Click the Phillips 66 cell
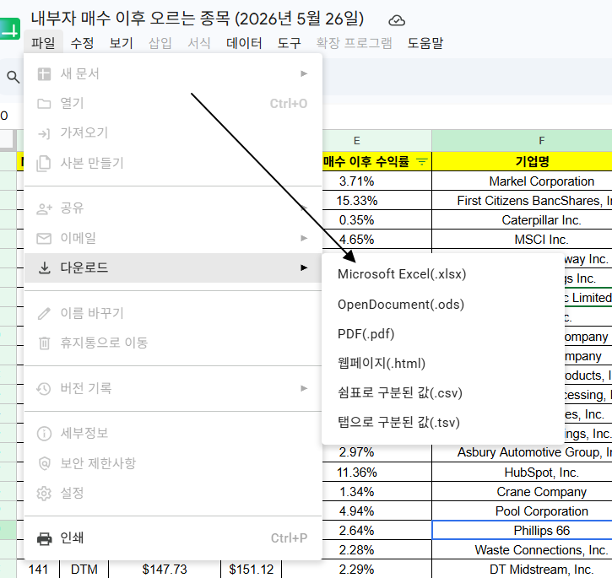Viewport: 612px width, 578px height. coord(523,531)
